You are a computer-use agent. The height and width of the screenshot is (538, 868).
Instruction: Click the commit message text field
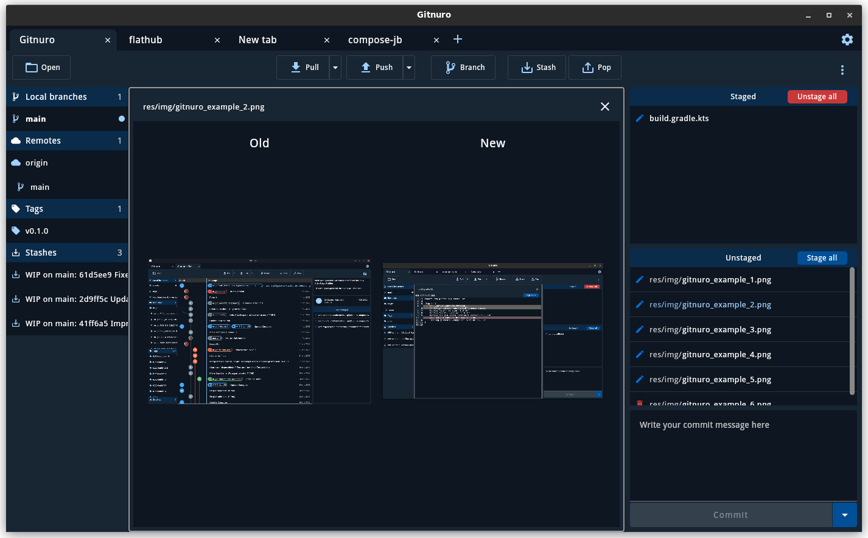click(x=743, y=456)
